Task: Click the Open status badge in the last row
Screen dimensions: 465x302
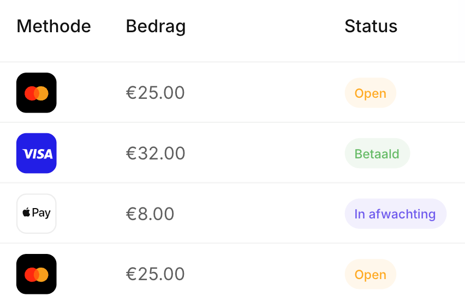Action: 370,275
